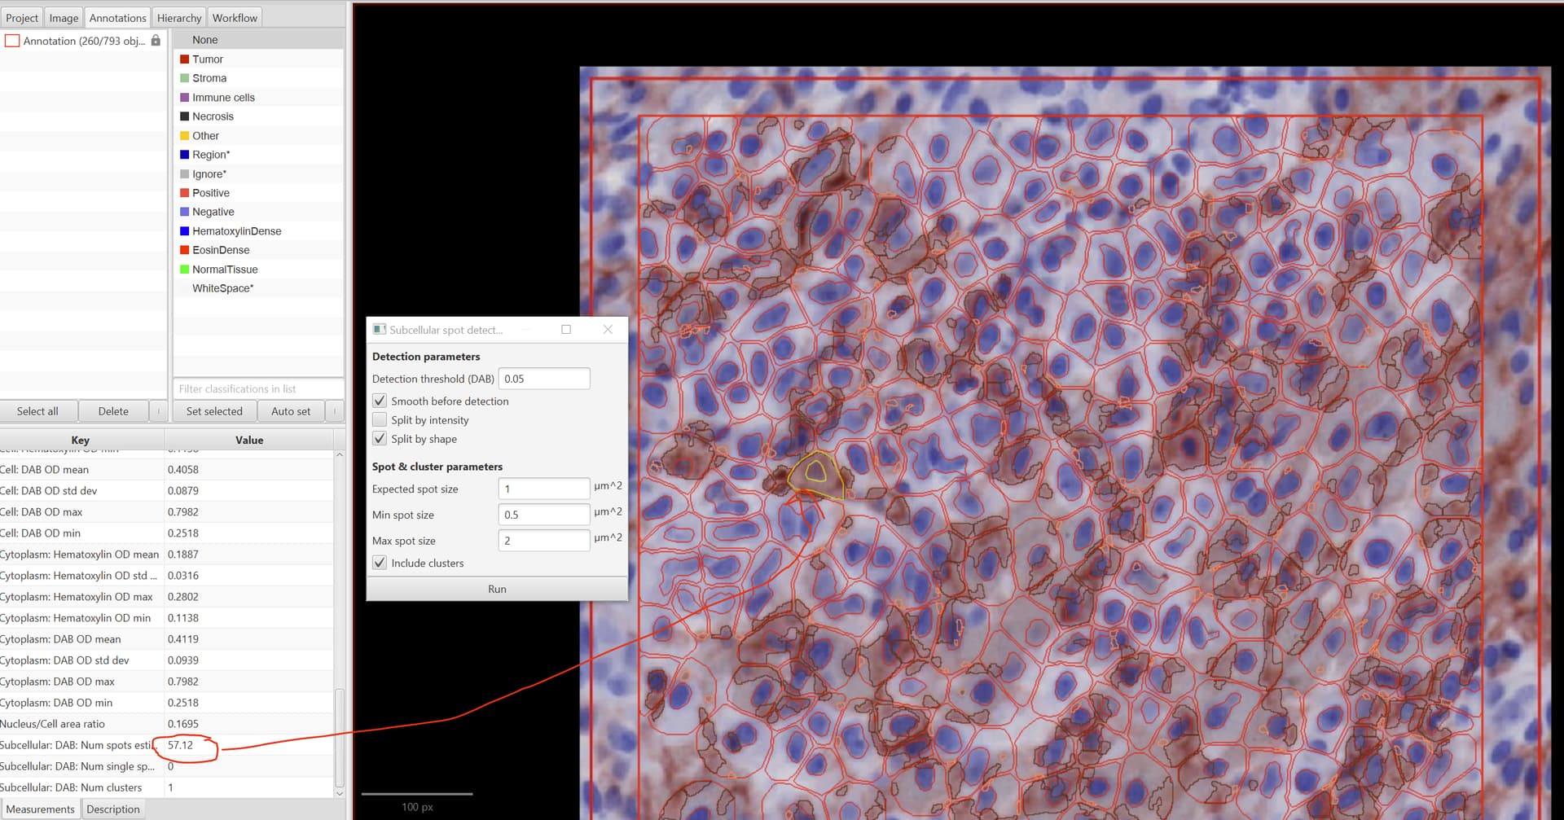This screenshot has height=820, width=1564.
Task: Disable Smooth before detection
Action: (x=380, y=401)
